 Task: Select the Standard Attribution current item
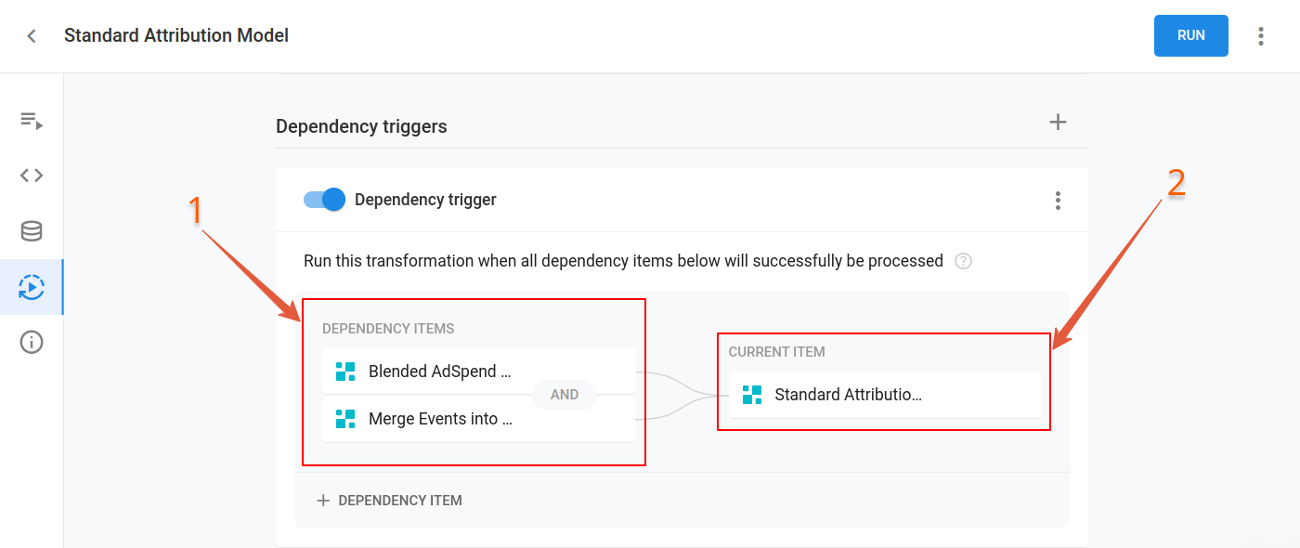(885, 395)
